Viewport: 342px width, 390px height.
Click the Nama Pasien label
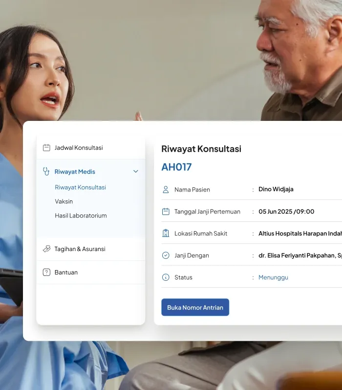click(192, 190)
